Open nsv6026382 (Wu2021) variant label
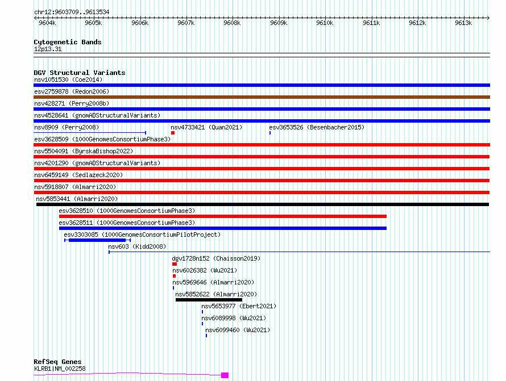The image size is (506, 381). 205,270
